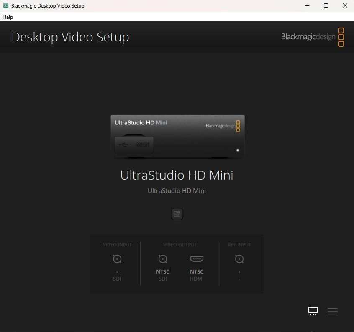Click the NTSC label above HDMI
This screenshot has width=354, height=332.
tap(197, 271)
